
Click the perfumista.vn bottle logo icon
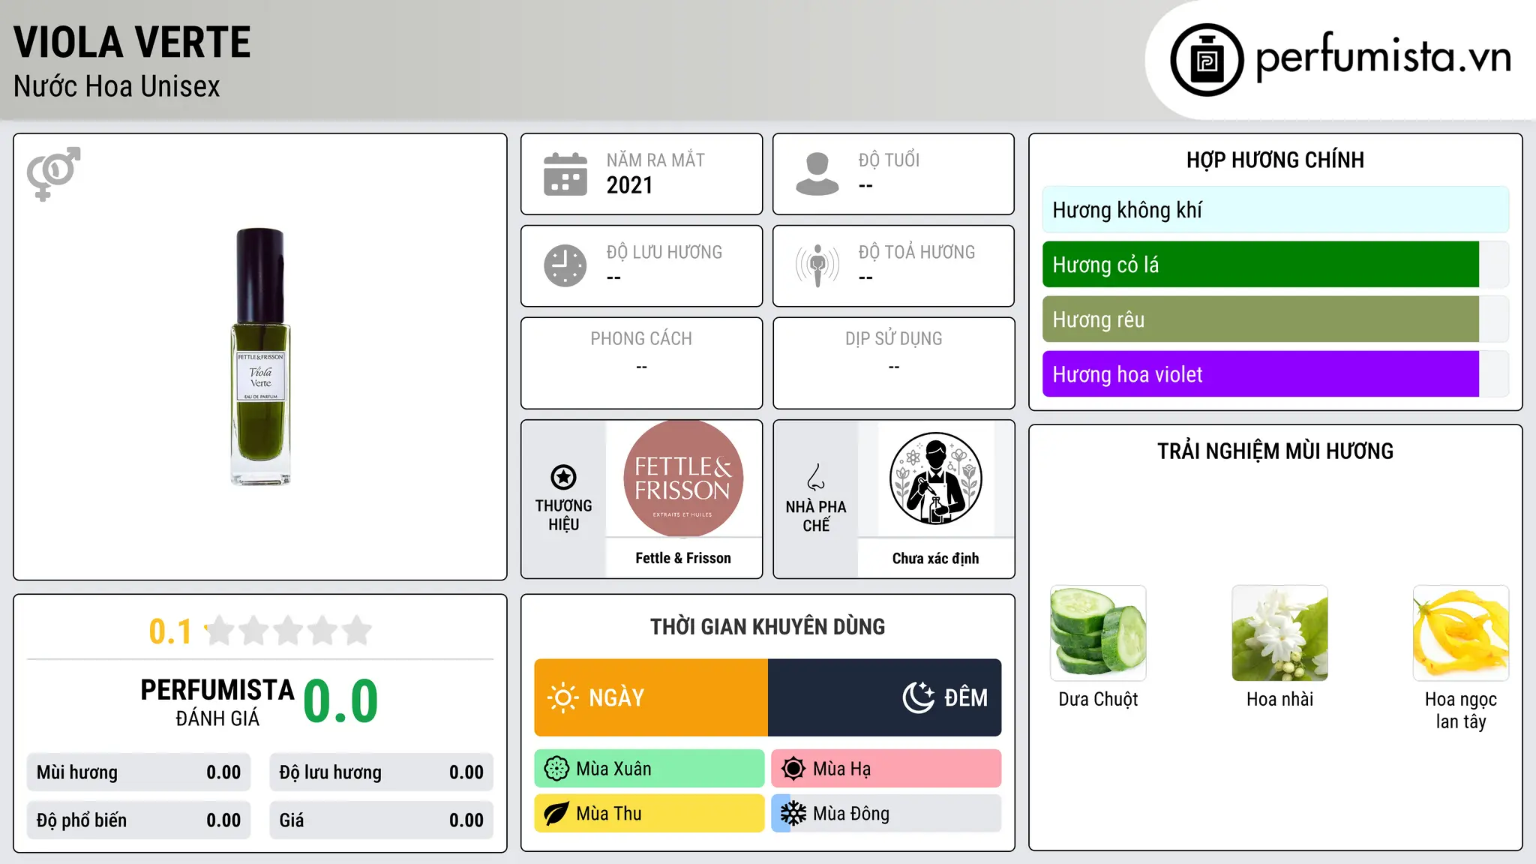tap(1207, 60)
